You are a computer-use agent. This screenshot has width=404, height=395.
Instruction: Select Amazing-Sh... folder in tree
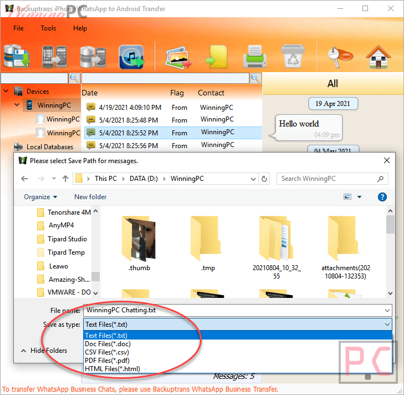63,280
